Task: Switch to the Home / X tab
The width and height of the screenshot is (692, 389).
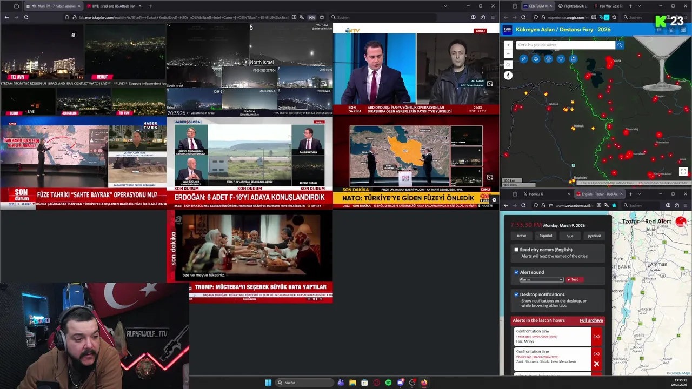Action: coord(547,194)
